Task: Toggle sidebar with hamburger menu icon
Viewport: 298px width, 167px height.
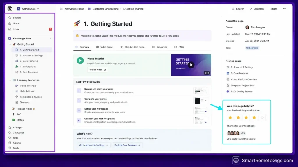Action: [61, 9]
